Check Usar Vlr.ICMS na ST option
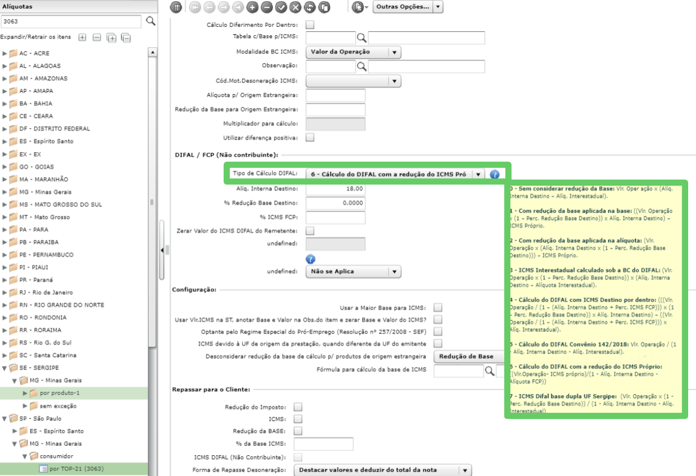The height and width of the screenshot is (476, 696). 438,319
